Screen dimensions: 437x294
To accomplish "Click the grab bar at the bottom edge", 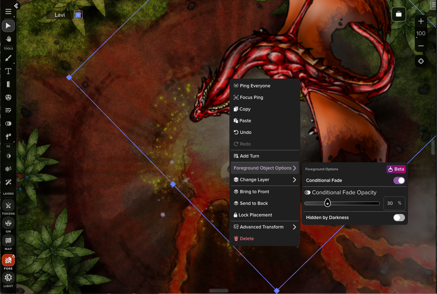I will 218,291.
